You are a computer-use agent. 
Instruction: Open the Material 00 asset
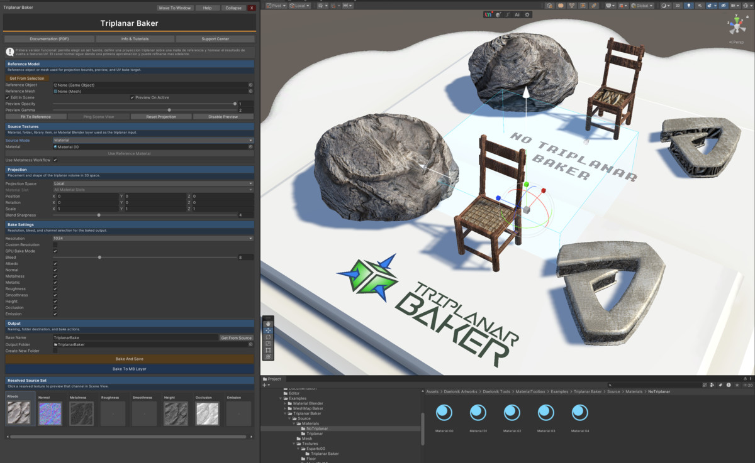pos(444,413)
